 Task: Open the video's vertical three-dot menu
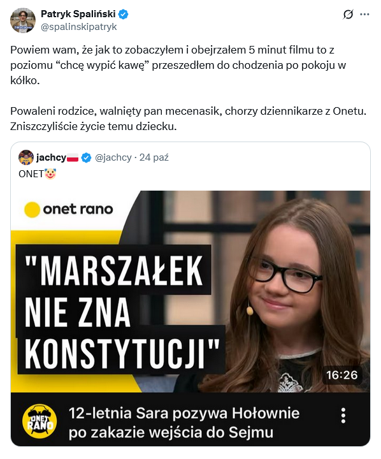(343, 416)
